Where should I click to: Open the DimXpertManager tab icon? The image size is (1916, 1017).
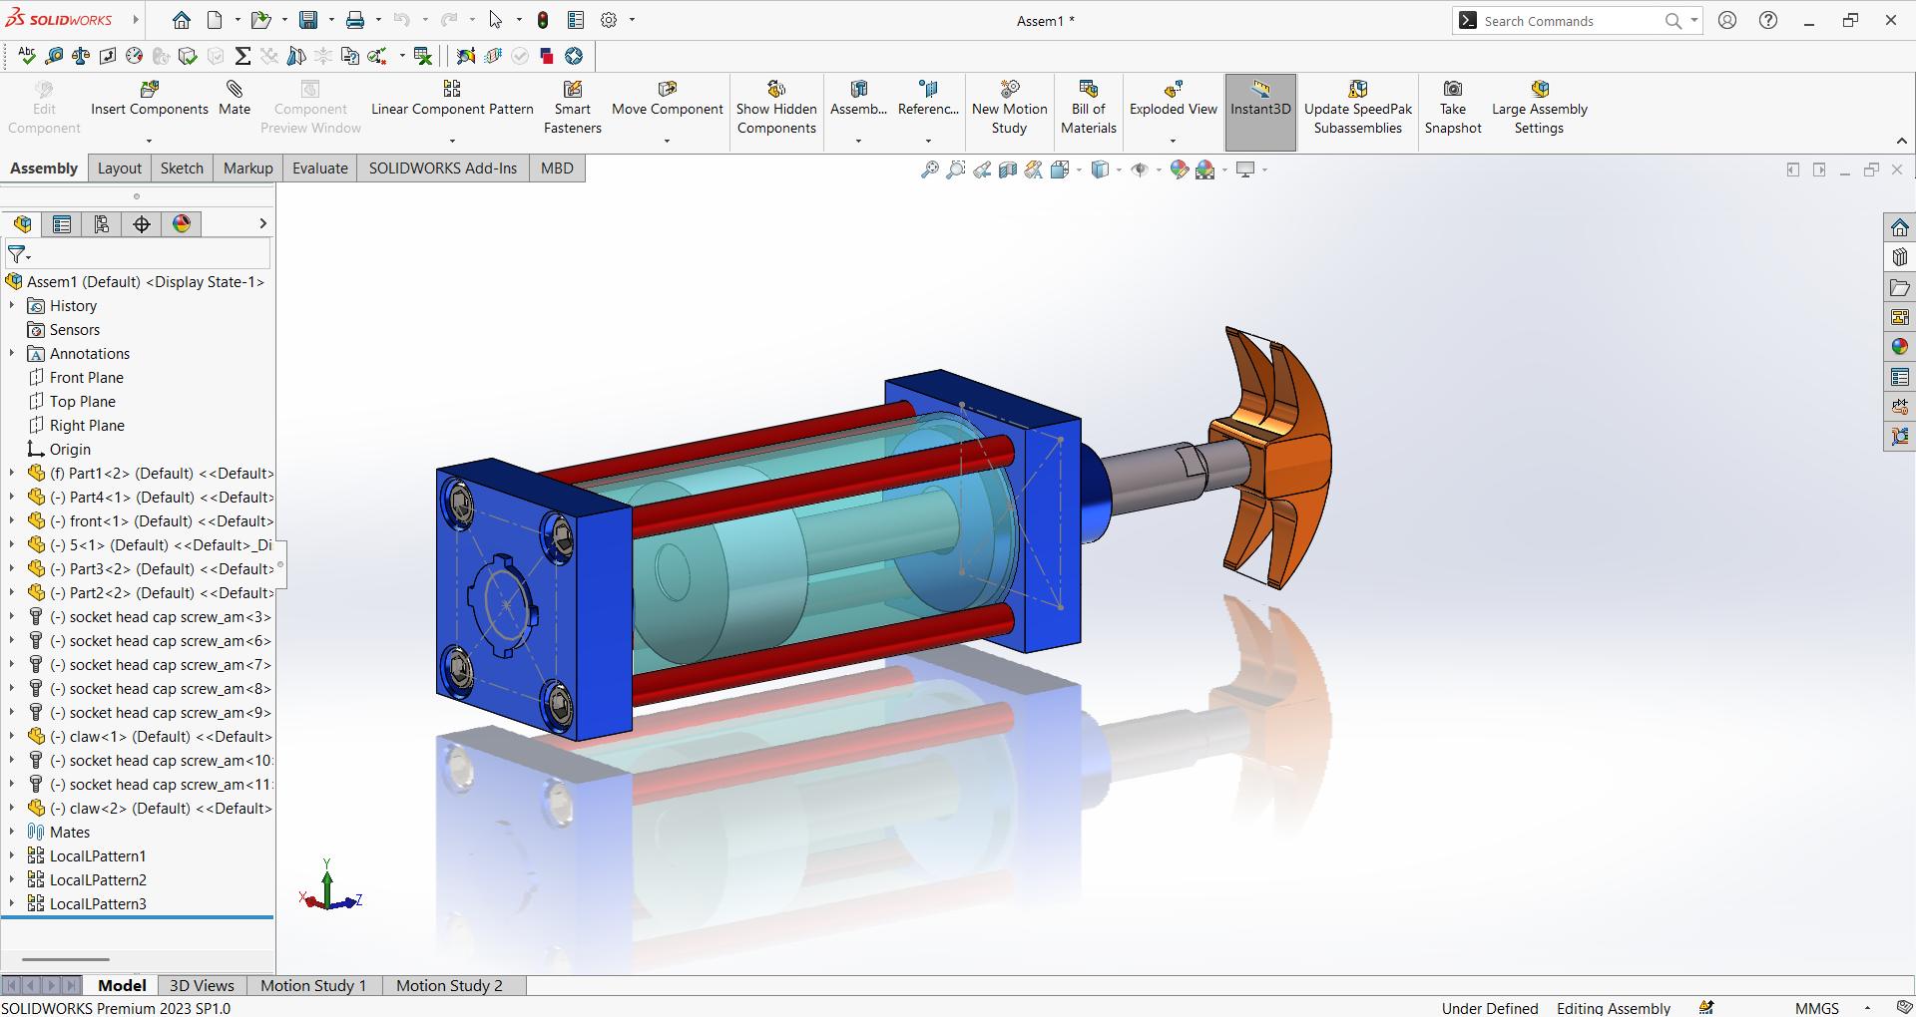coord(142,224)
